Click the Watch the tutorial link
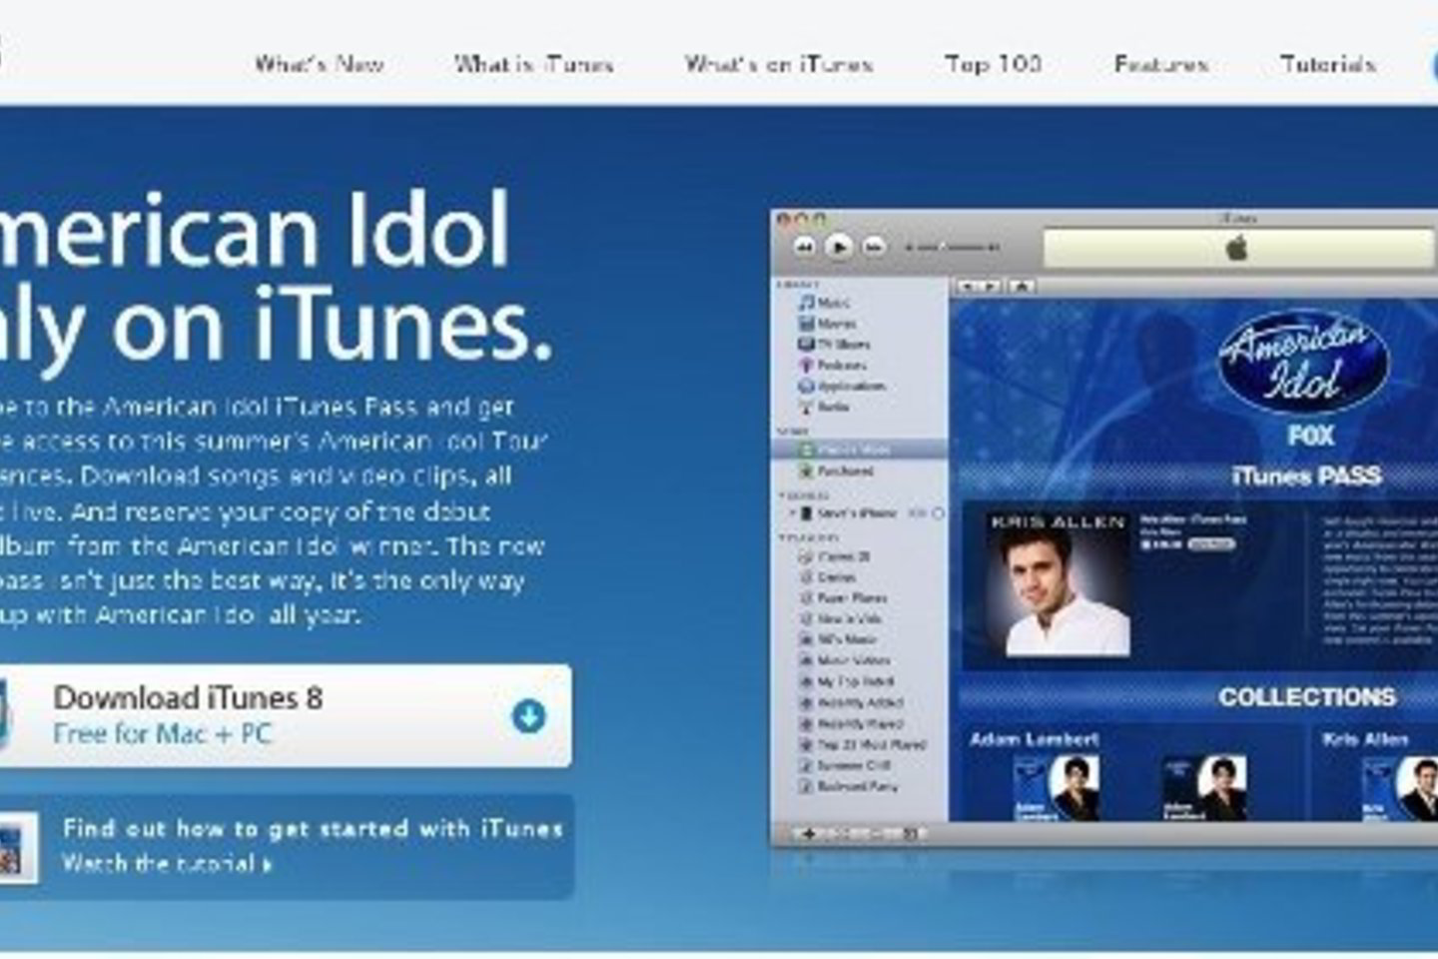 (x=167, y=863)
